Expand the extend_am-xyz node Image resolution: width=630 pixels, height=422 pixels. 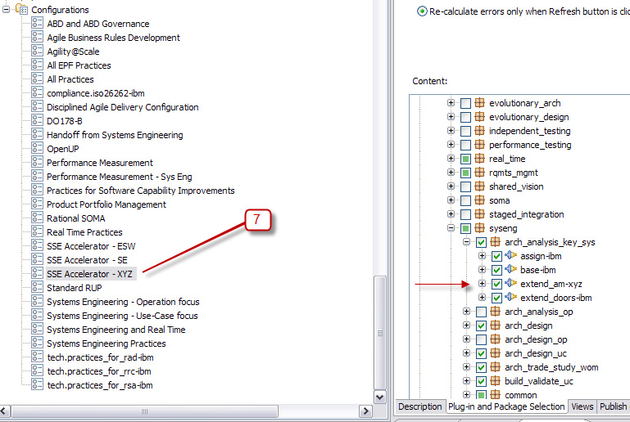point(483,284)
